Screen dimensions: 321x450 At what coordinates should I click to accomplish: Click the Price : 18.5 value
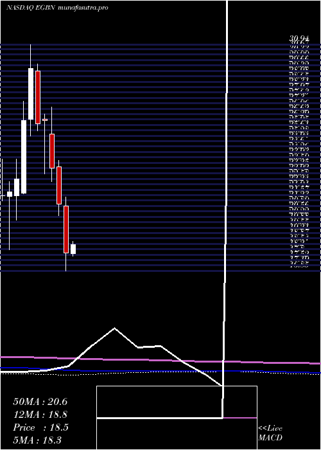pyautogui.click(x=40, y=428)
